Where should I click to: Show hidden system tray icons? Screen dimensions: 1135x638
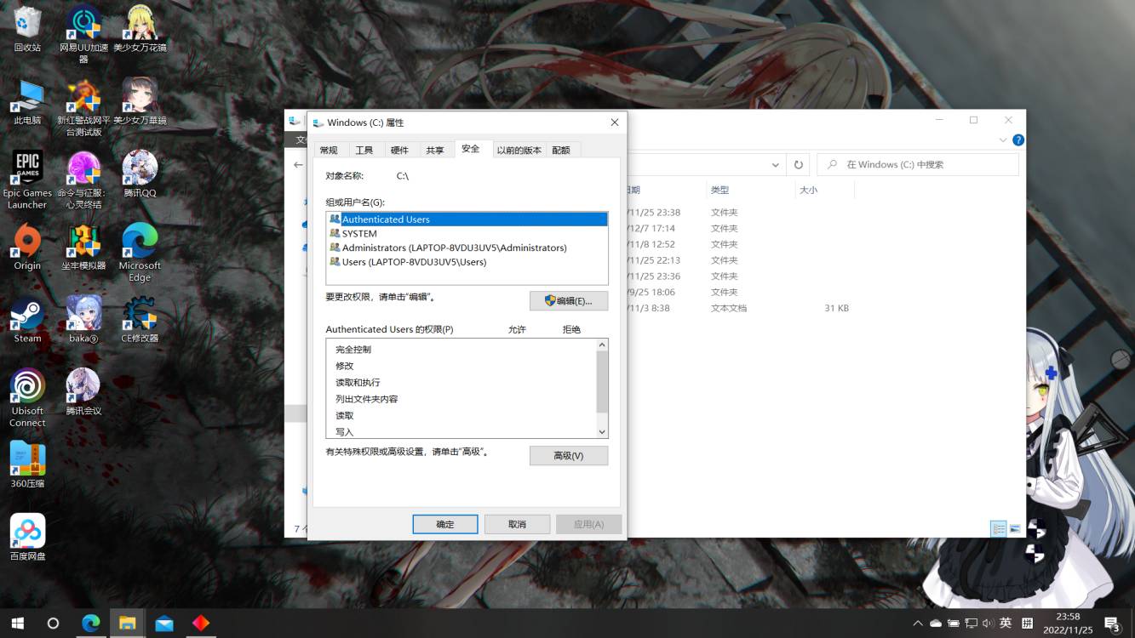pos(917,624)
